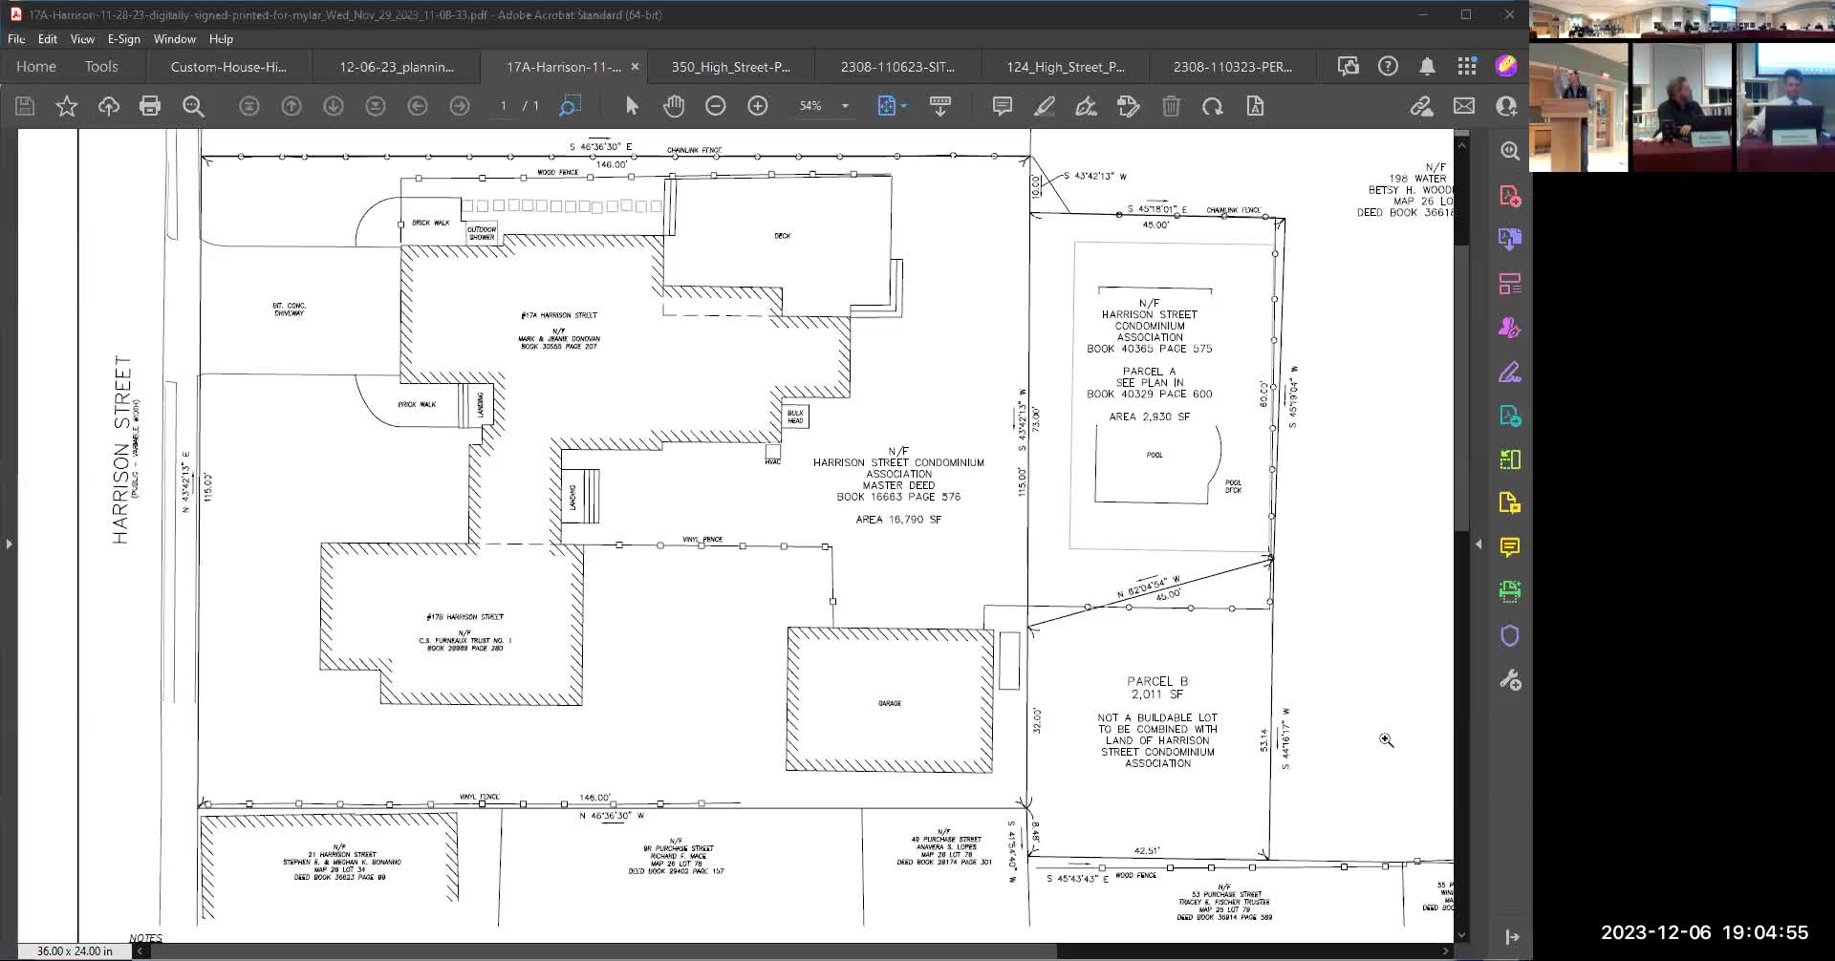Switch to 2308-110323-PER... tab

(1233, 67)
